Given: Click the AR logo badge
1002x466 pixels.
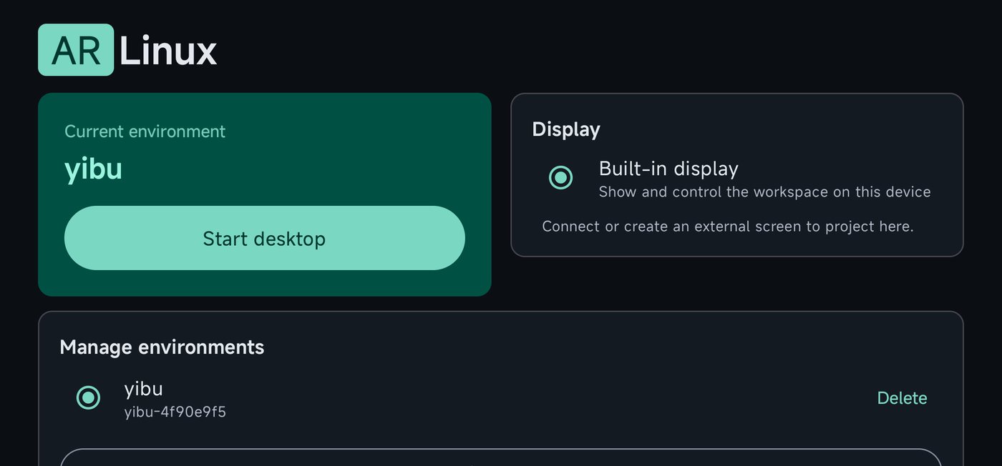Looking at the screenshot, I should coord(76,50).
